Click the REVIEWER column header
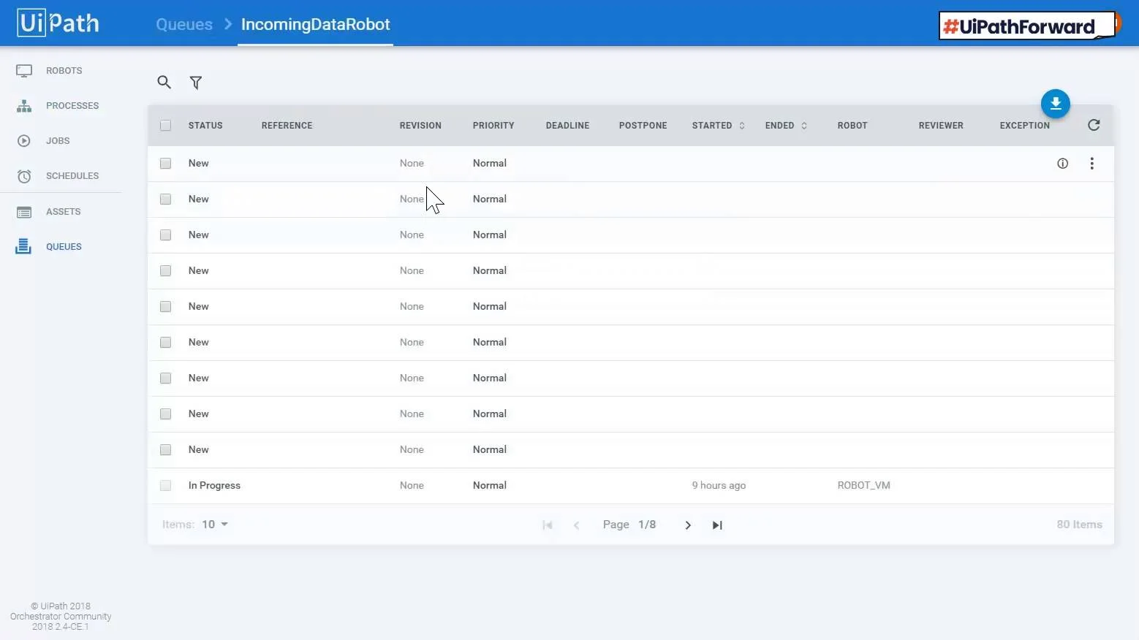 coord(941,126)
